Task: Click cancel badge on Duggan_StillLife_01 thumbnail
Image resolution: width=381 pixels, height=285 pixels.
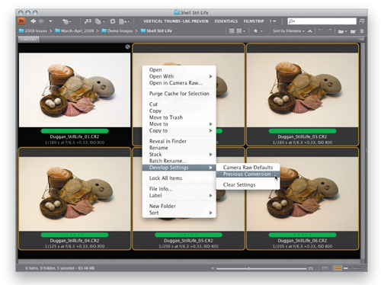Action: click(127, 46)
